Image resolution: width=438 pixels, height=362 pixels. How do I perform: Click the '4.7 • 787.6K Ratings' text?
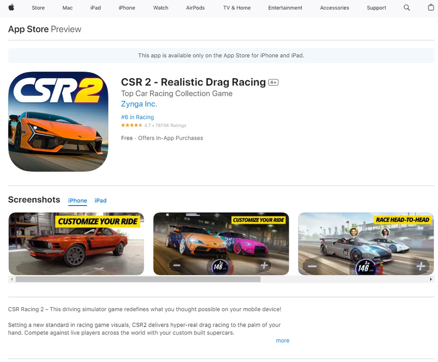pos(166,126)
